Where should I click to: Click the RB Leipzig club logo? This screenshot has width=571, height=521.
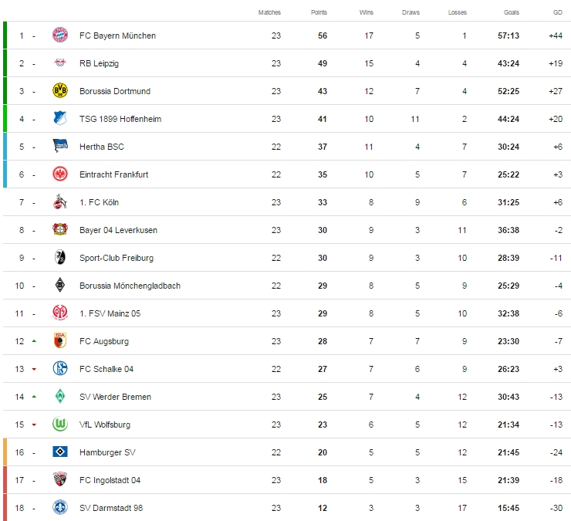(x=59, y=63)
